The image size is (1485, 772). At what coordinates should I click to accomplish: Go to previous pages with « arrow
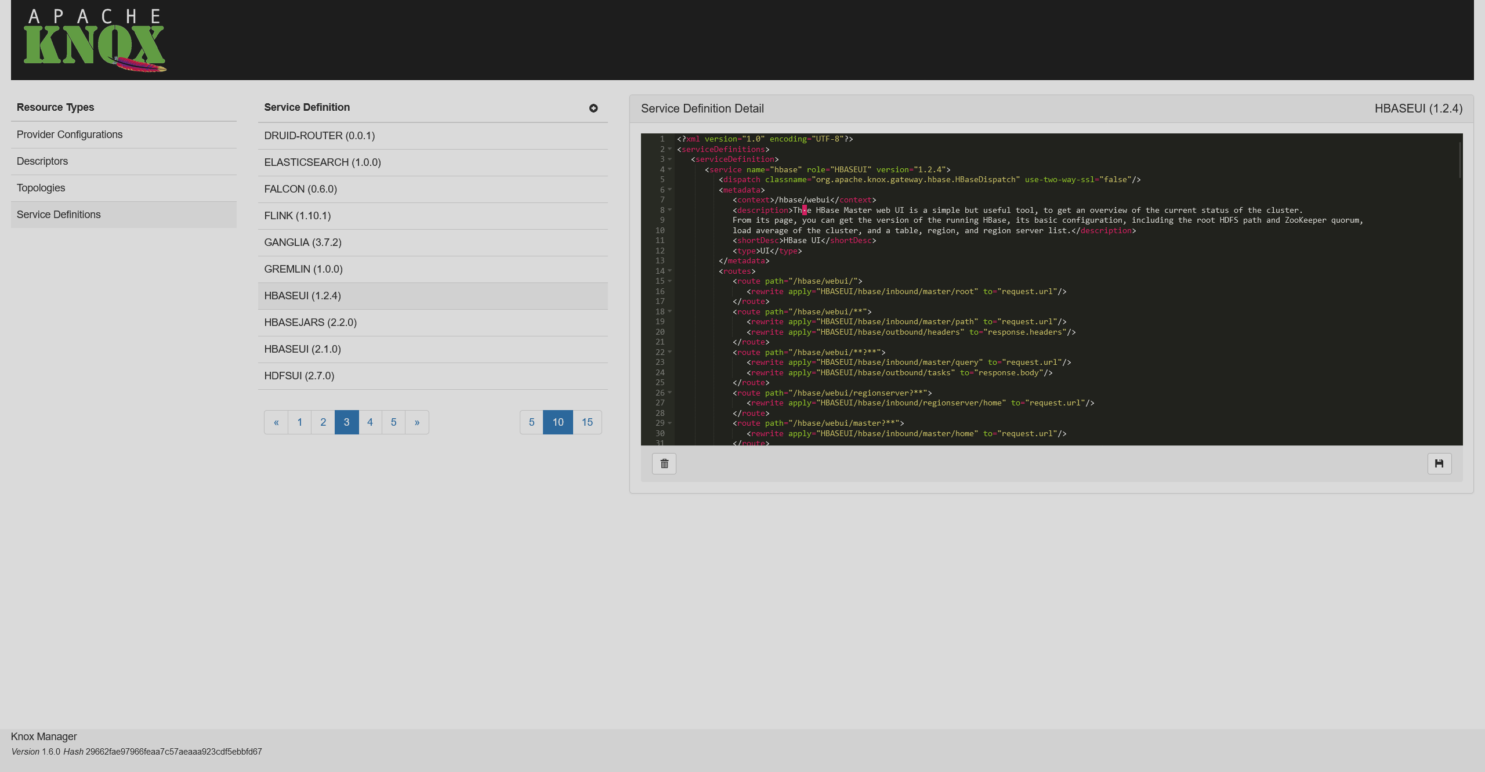click(x=276, y=422)
